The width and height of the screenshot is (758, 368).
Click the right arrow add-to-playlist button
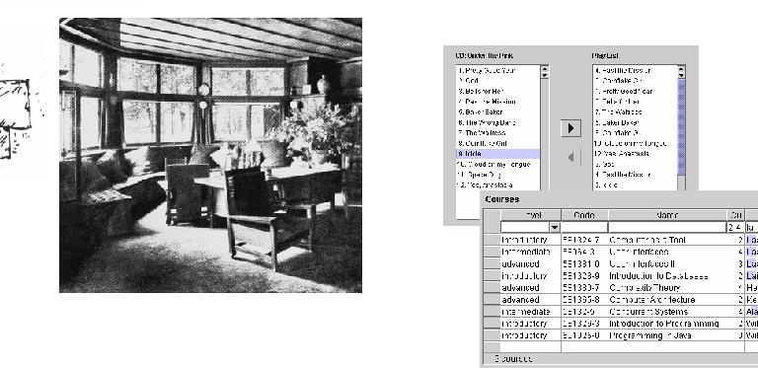(570, 128)
